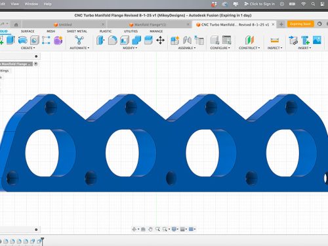The width and height of the screenshot is (328, 246).
Task: Select the rectangular Pattern tool icon
Action: coord(46,40)
